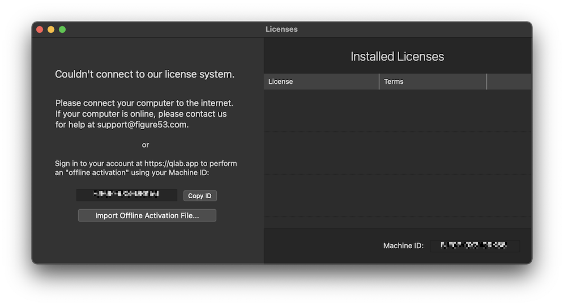Screen dimensions: 564x306
Task: Click the support@figure53.com email address
Action: [143, 125]
